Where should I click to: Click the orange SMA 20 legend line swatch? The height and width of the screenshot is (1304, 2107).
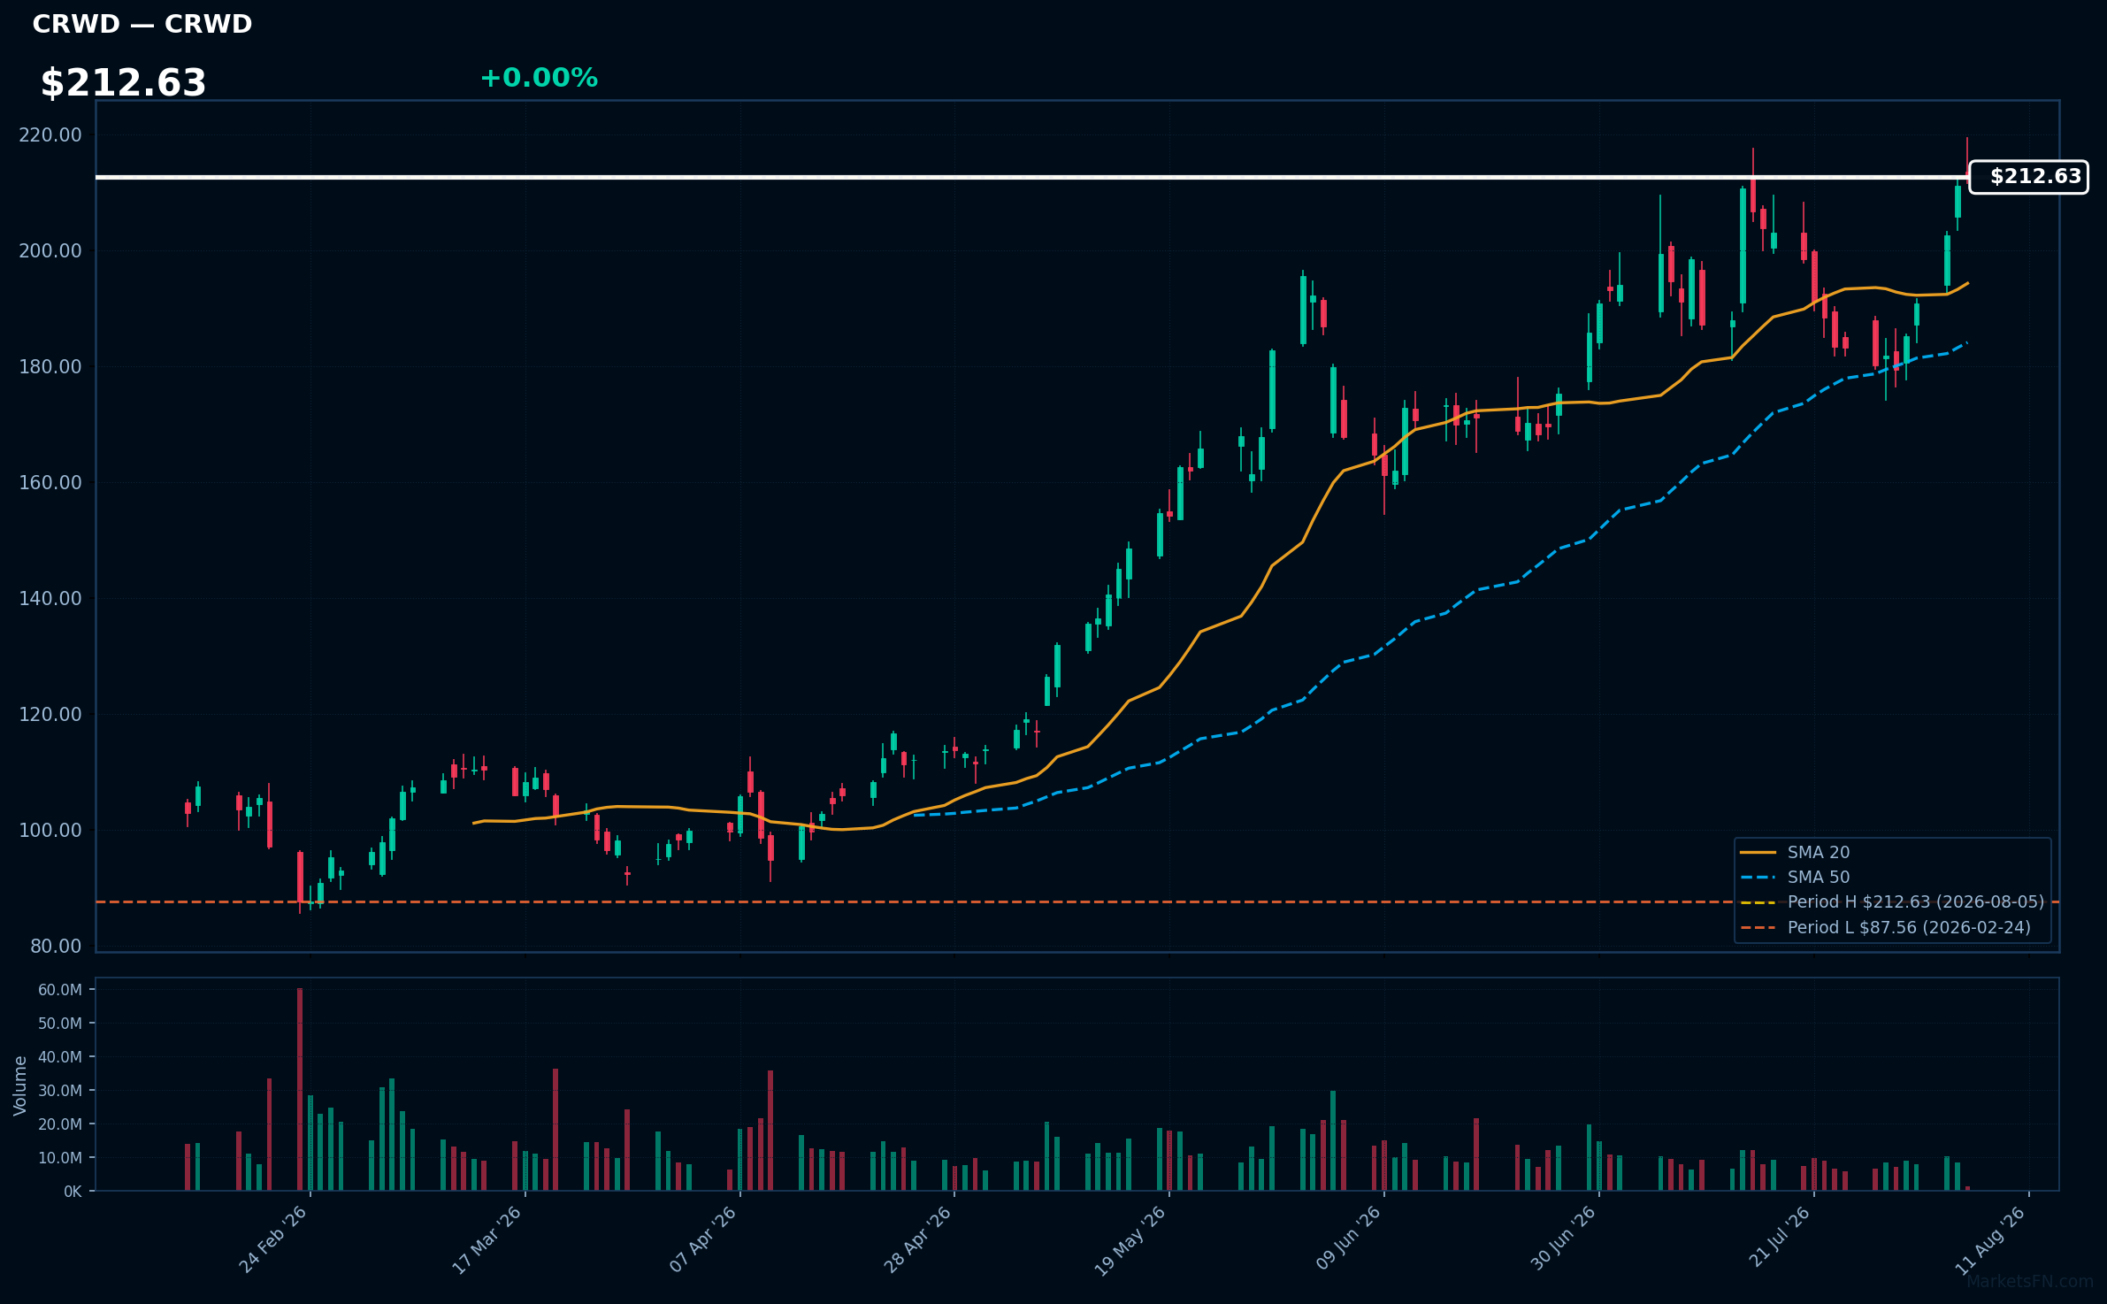(x=1758, y=853)
